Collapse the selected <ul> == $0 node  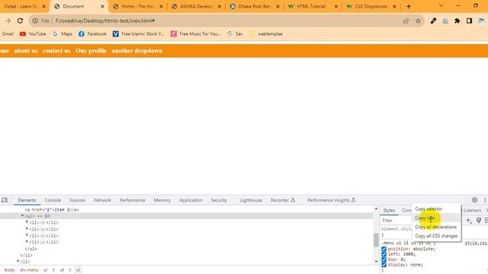(22, 215)
